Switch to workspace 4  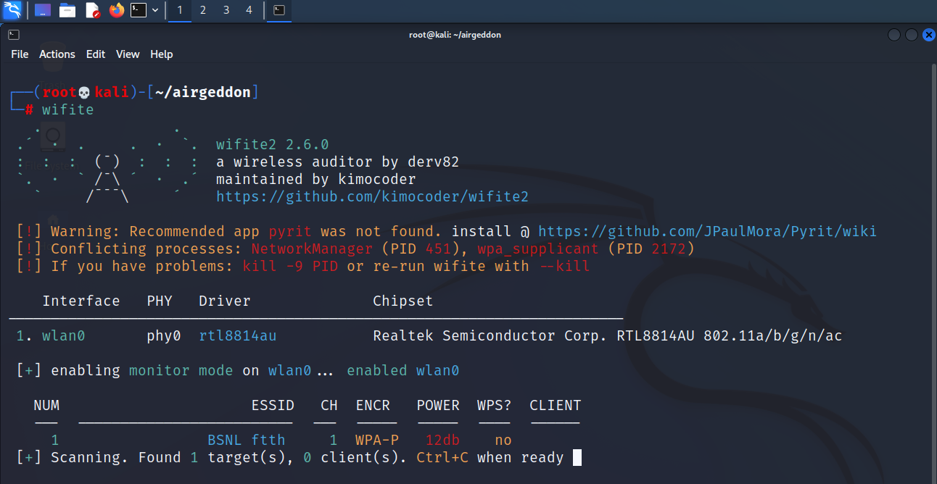pos(249,10)
